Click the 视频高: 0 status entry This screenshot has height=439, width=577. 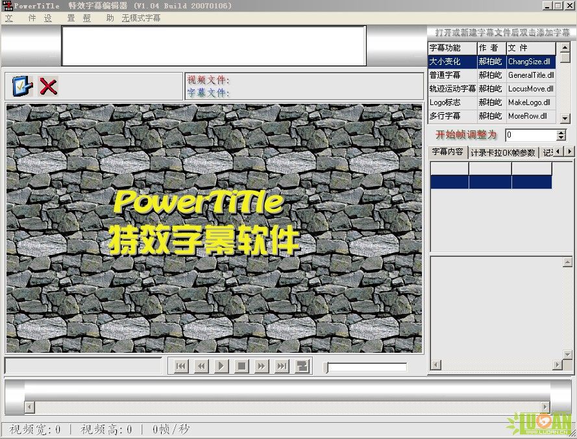pos(106,429)
